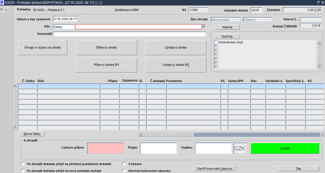Click the rows table scroll-up arrow
This screenshot has height=173, width=325.
15,86
